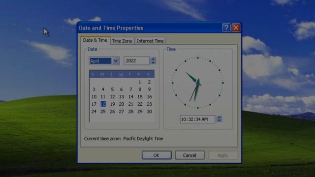Pick day 5 in the calendar
The image size is (315, 177).
[112, 89]
